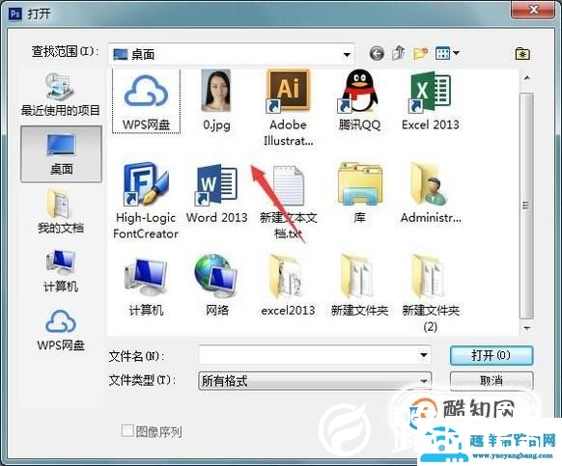
Task: Click the 打开(O) button
Action: [492, 356]
